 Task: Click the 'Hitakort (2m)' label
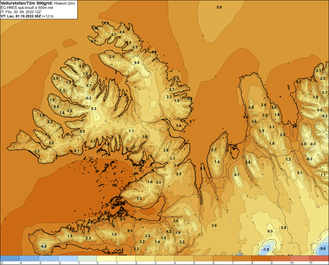[x=64, y=3]
